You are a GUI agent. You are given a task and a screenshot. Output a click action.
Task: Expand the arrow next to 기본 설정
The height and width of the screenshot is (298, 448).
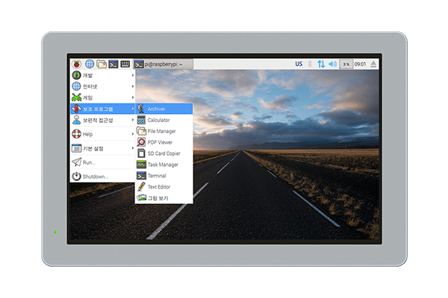[133, 148]
